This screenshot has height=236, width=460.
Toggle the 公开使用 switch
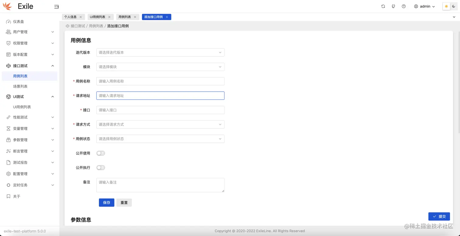(101, 153)
